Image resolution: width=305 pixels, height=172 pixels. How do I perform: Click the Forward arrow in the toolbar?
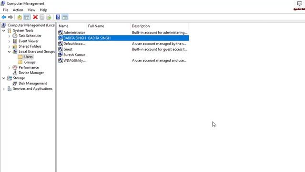click(x=10, y=17)
